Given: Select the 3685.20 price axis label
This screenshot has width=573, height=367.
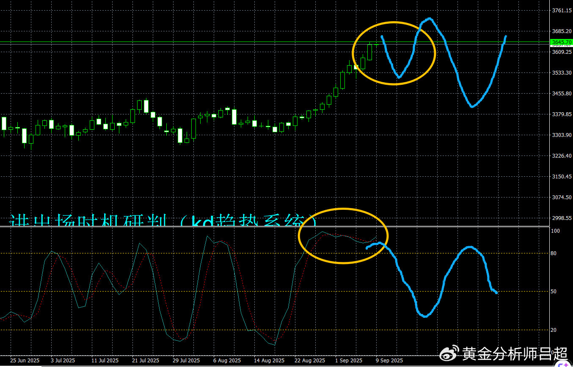Looking at the screenshot, I should click(562, 31).
